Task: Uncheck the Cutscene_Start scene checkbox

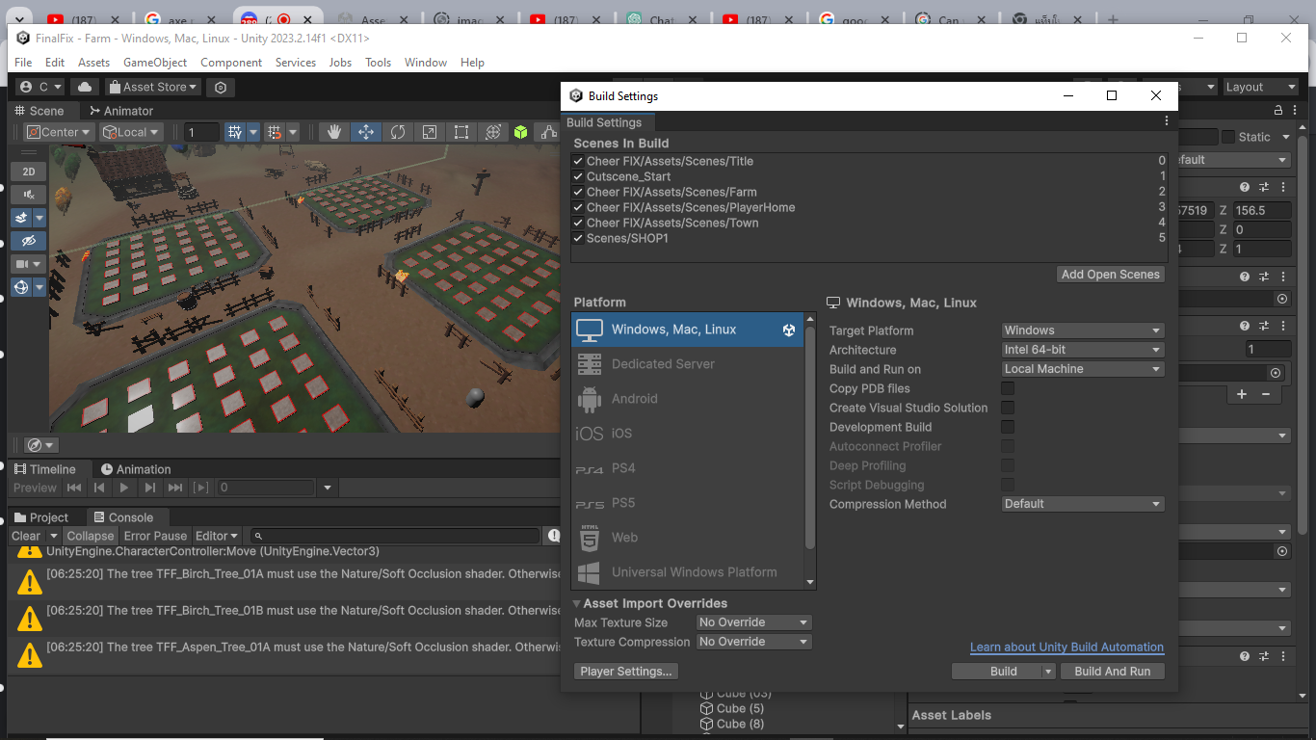Action: pyautogui.click(x=578, y=176)
